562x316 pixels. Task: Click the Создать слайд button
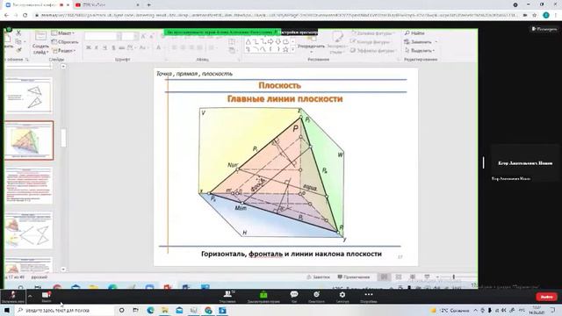click(40, 43)
